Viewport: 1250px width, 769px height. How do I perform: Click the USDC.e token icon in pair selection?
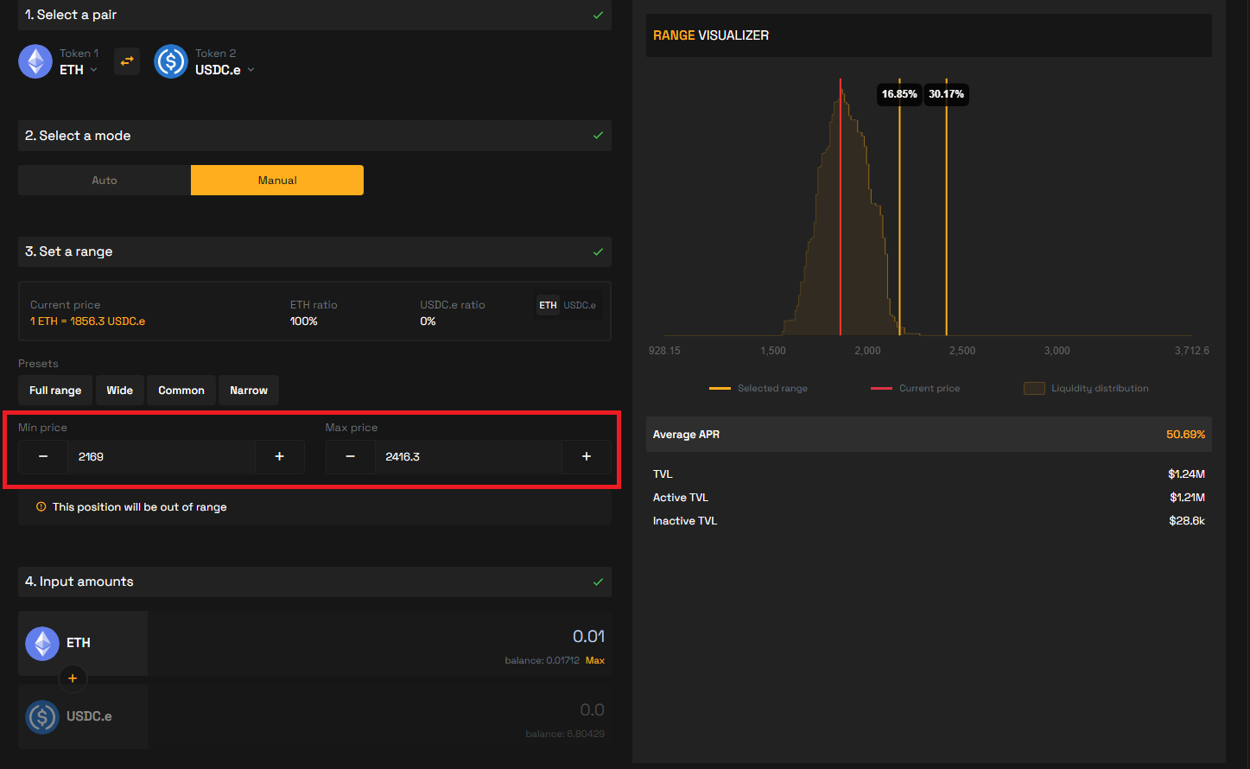tap(171, 61)
